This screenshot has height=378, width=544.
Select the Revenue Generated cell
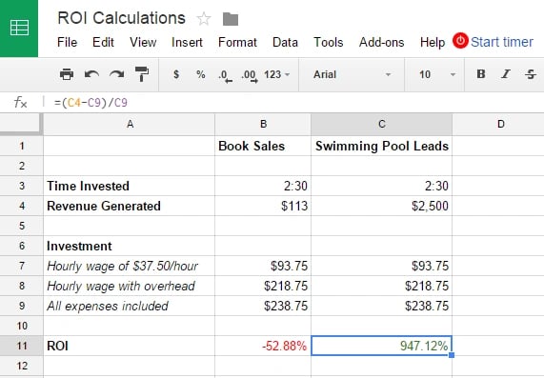click(129, 206)
